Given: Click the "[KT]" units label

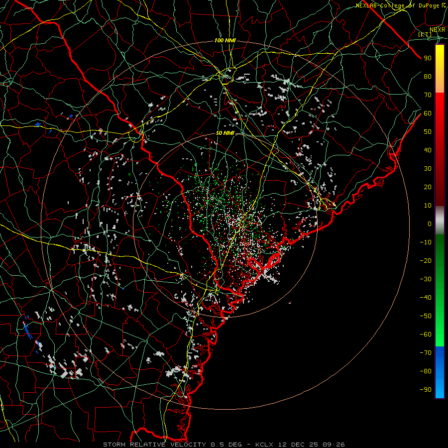Looking at the screenshot, I should coord(425,34).
